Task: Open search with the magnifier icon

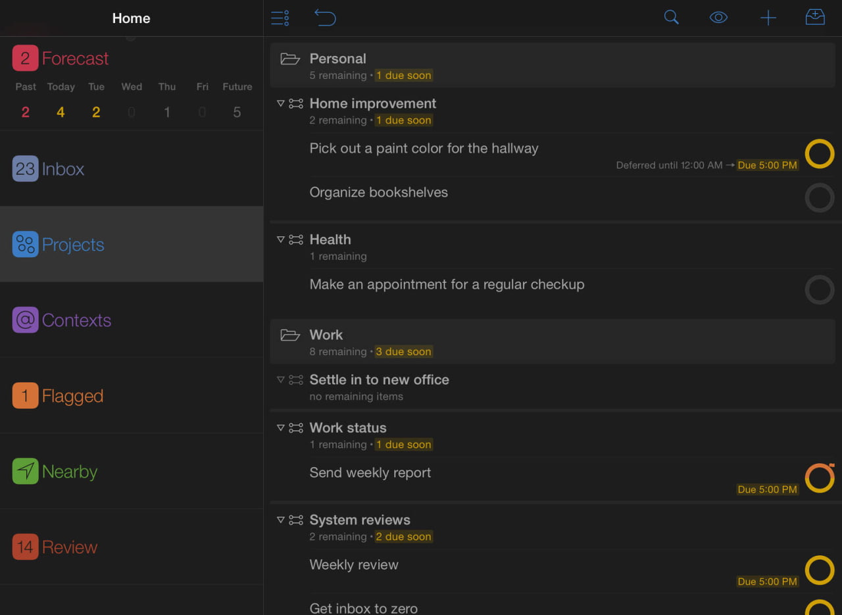Action: pos(671,18)
